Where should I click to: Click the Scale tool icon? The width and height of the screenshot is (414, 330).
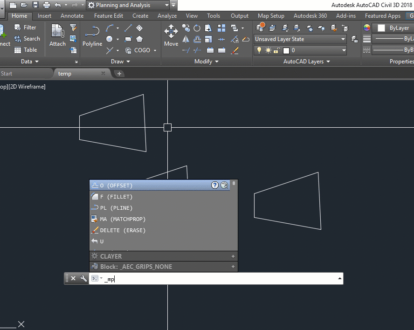point(208,39)
